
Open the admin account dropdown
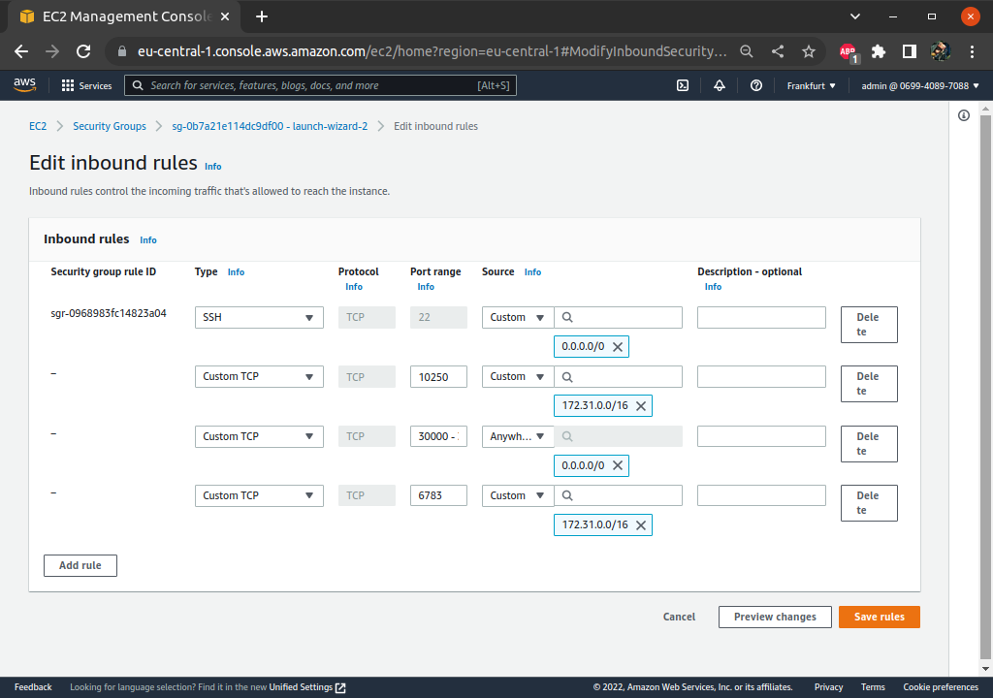coord(920,85)
